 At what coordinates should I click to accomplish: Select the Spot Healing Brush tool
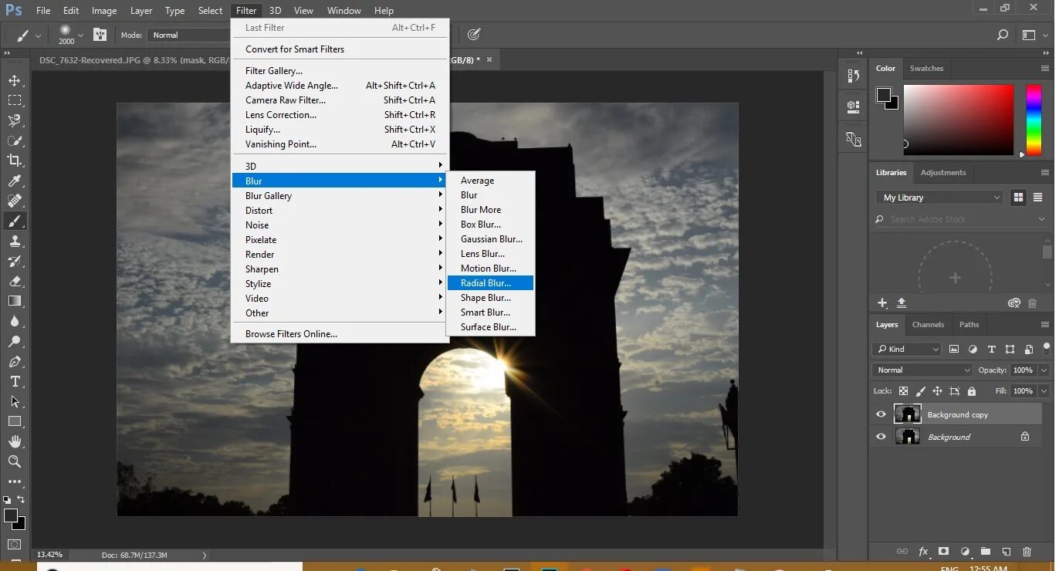[x=15, y=201]
